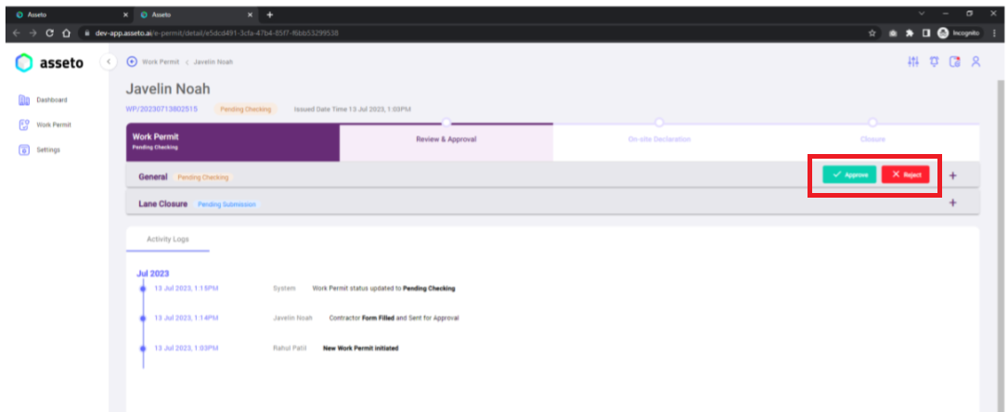Reject the General section
Screen dimensions: 1008x412
tap(905, 174)
